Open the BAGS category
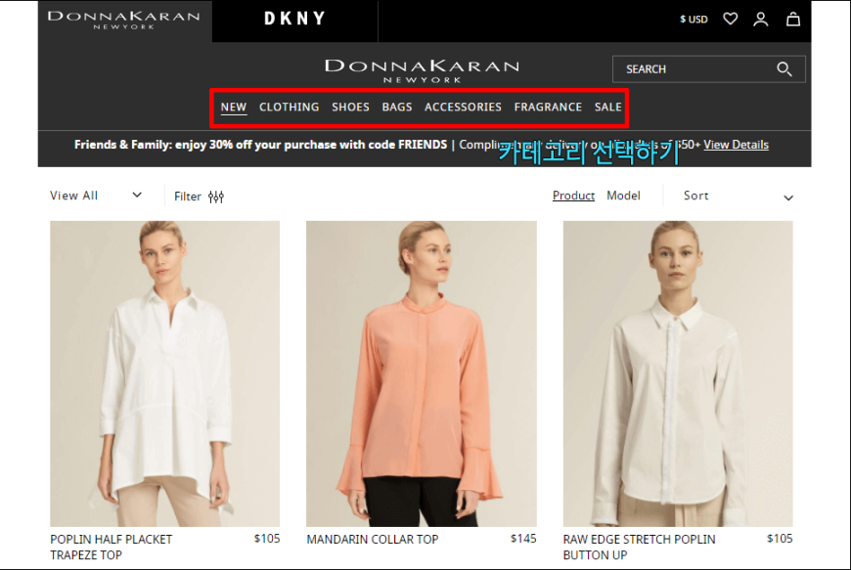The image size is (851, 570). click(x=397, y=107)
